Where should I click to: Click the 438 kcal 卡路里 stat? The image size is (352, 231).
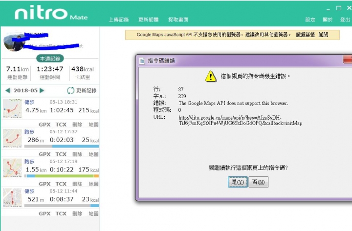point(83,73)
